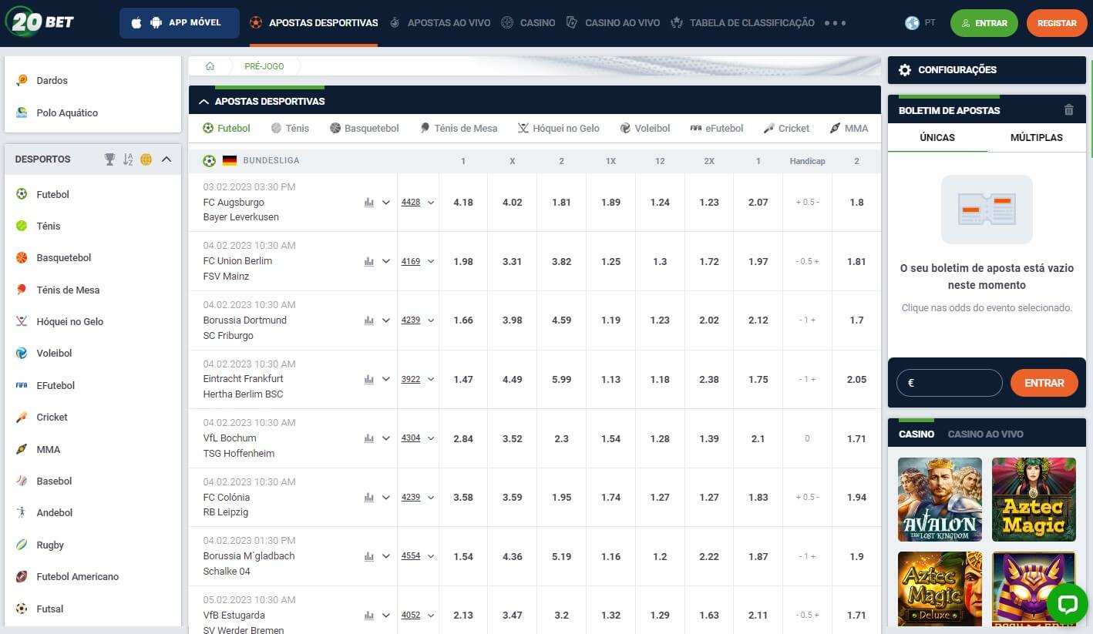Viewport: 1093px width, 634px height.
Task: Open the 4554 markets dropdown
Action: 418,556
